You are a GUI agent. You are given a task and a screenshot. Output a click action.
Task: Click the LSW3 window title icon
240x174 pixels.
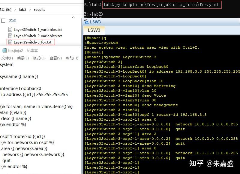(x=86, y=22)
